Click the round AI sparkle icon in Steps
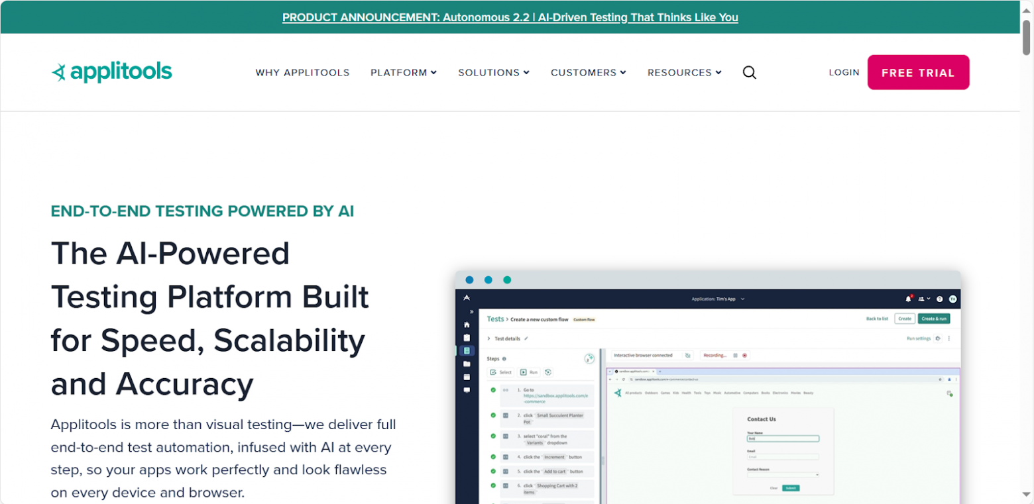This screenshot has width=1034, height=504. pos(589,359)
